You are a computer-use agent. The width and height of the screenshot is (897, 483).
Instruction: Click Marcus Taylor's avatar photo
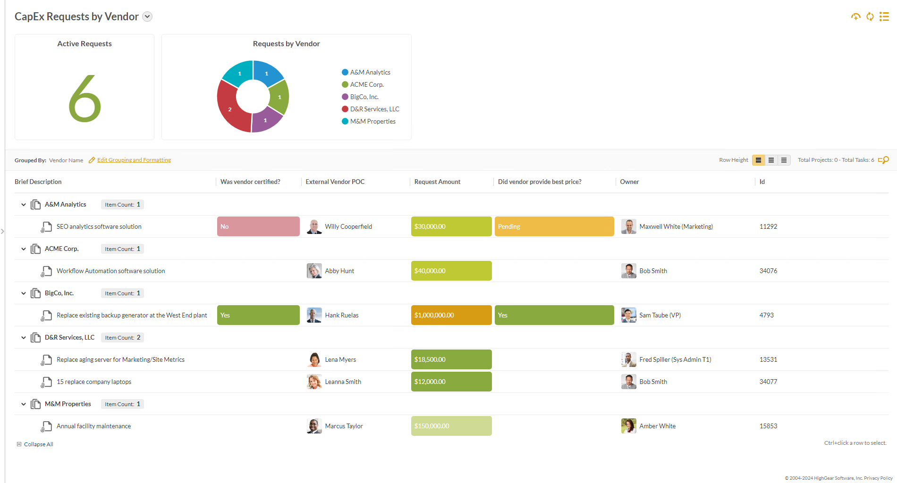tap(314, 426)
